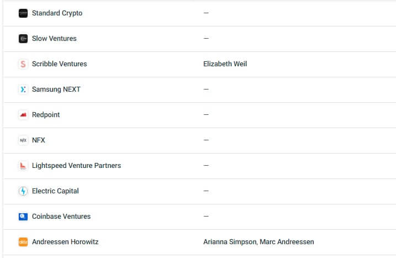396x258 pixels.
Task: Click the Standard Crypto logo icon
Action: pyautogui.click(x=23, y=13)
